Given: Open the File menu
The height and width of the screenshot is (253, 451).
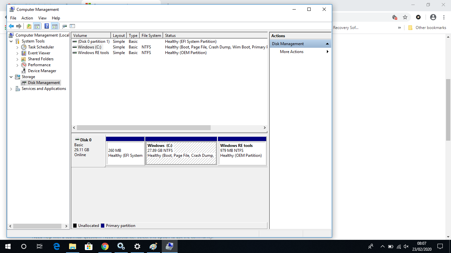Looking at the screenshot, I should pyautogui.click(x=13, y=18).
